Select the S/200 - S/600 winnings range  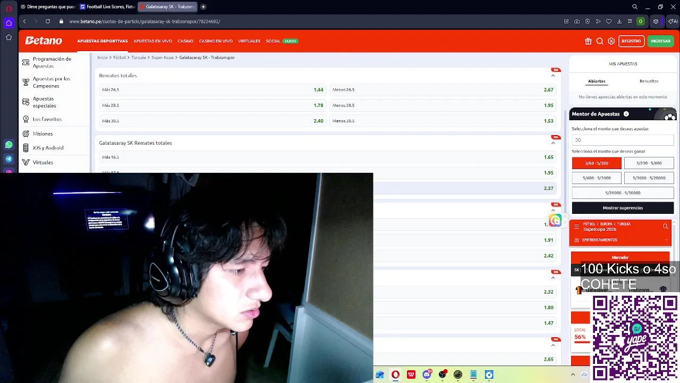click(x=649, y=163)
